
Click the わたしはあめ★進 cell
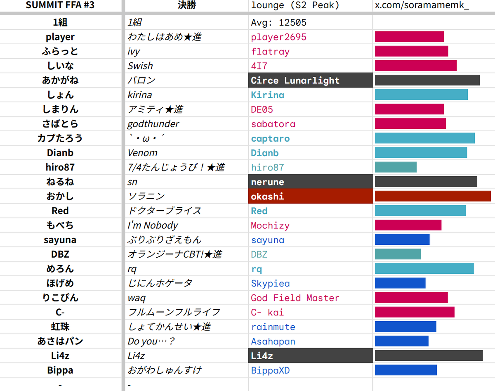186,37
